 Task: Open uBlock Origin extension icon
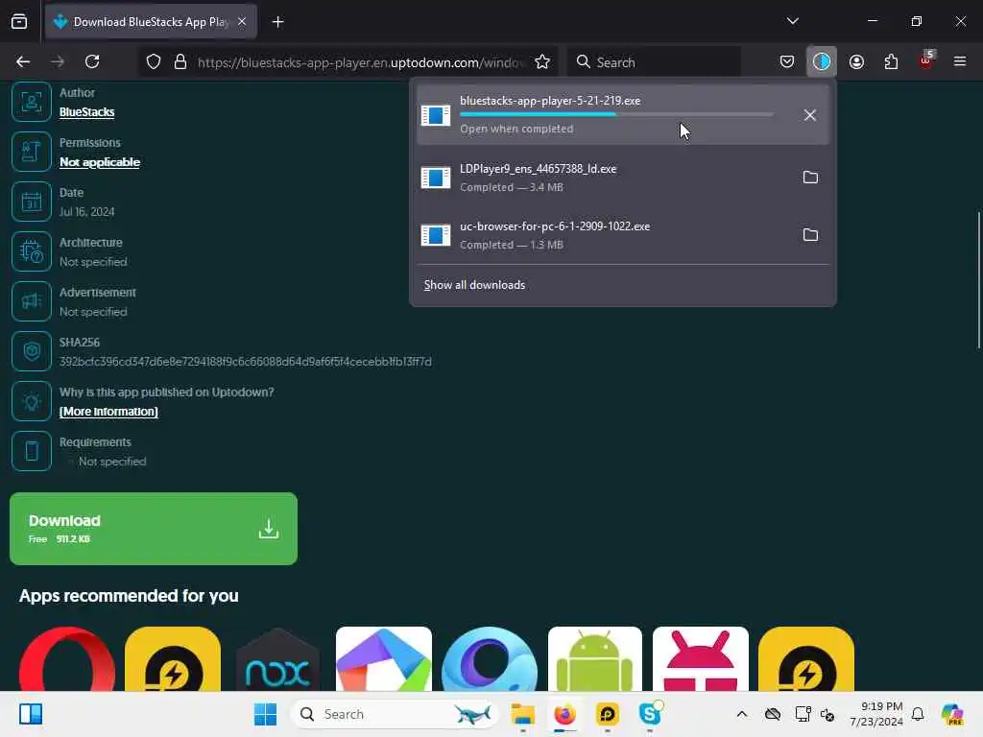click(926, 60)
